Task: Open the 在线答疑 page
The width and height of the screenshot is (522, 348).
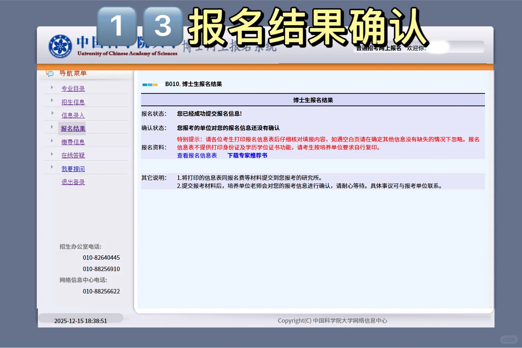Action: pos(73,155)
